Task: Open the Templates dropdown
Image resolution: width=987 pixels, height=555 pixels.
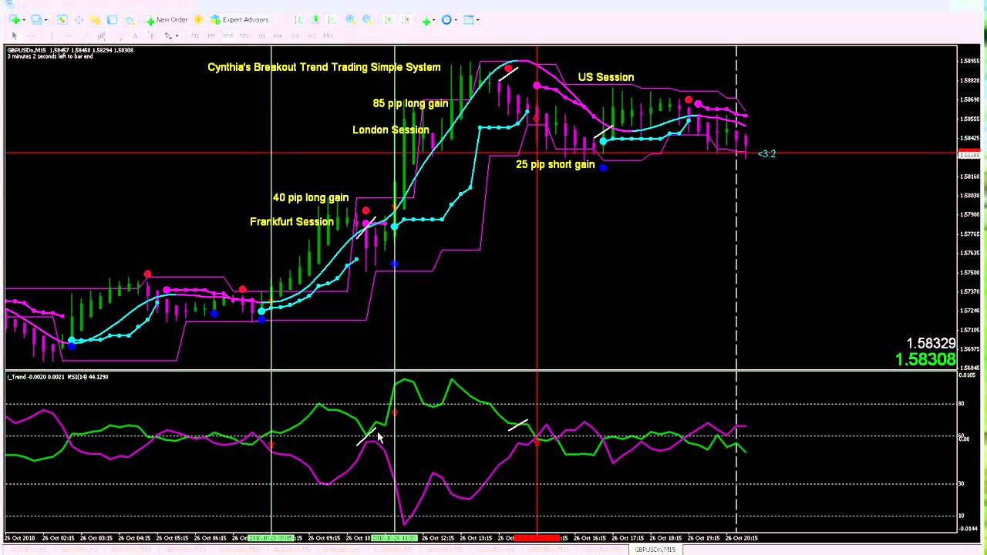Action: pos(471,20)
